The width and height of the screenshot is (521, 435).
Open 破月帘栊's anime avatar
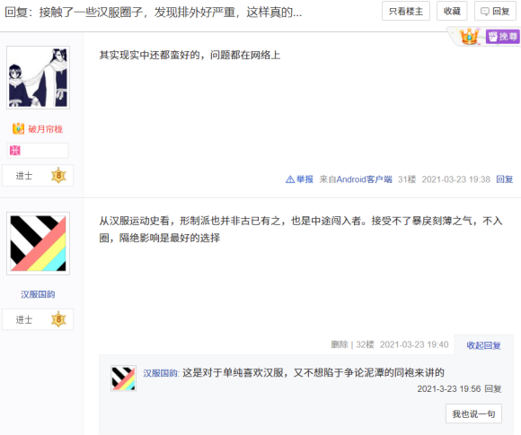tap(38, 77)
